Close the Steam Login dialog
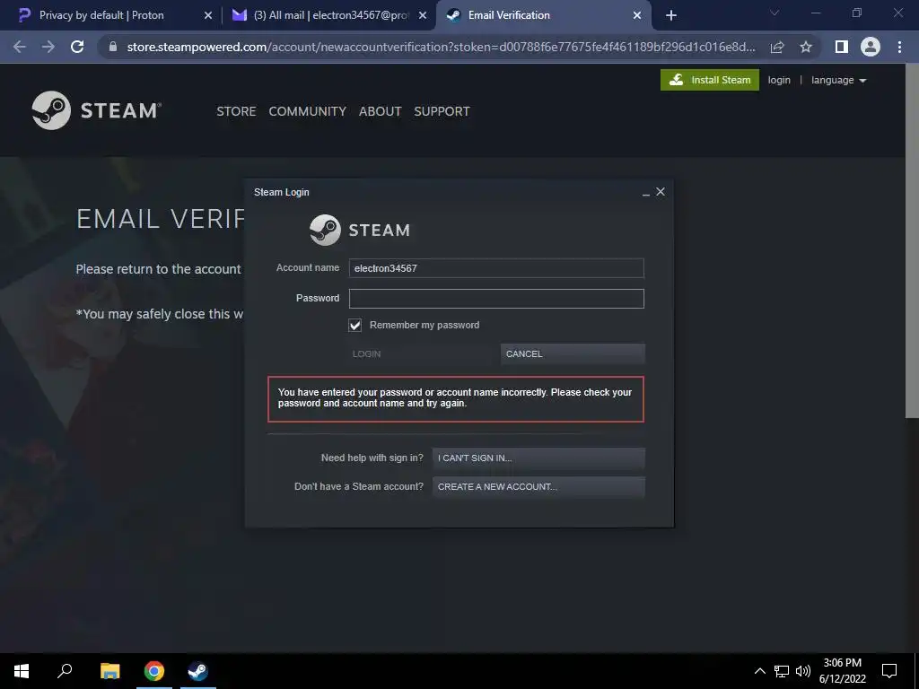The width and height of the screenshot is (919, 689). pyautogui.click(x=661, y=192)
